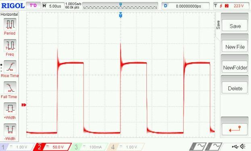
Task: Click the 1.00GSa/s sample rate readout
Action: coord(73,4)
